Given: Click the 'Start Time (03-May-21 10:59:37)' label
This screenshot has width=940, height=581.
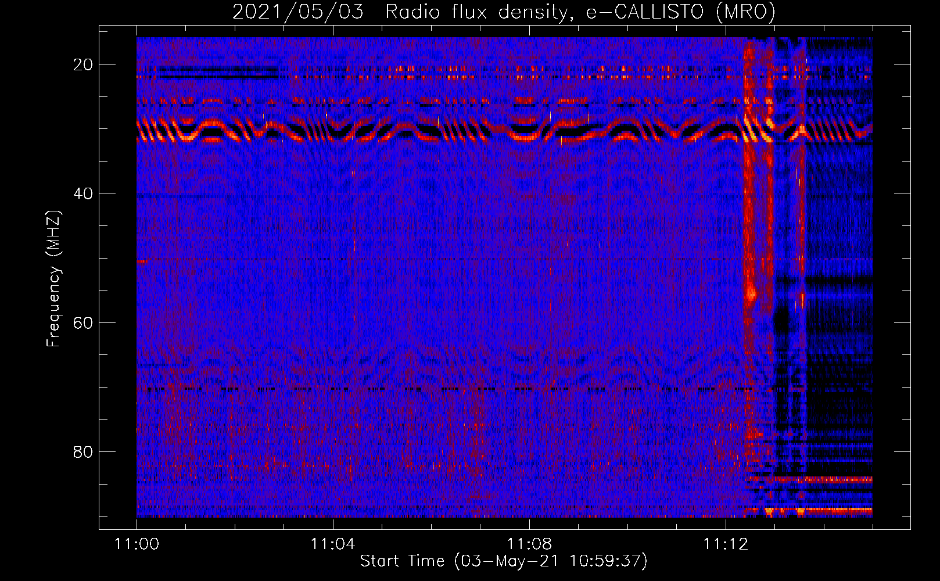Looking at the screenshot, I should point(504,561).
